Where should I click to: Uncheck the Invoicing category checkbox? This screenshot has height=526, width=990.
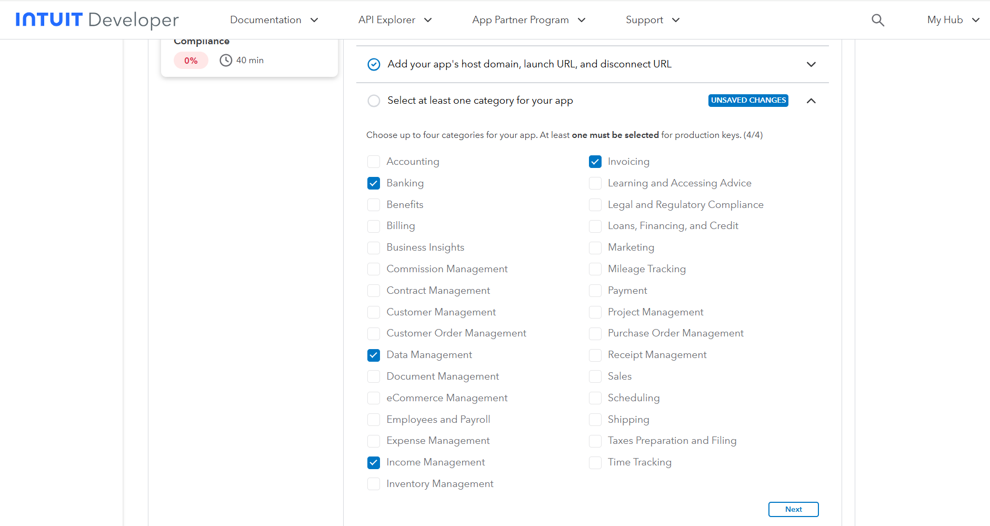click(595, 162)
